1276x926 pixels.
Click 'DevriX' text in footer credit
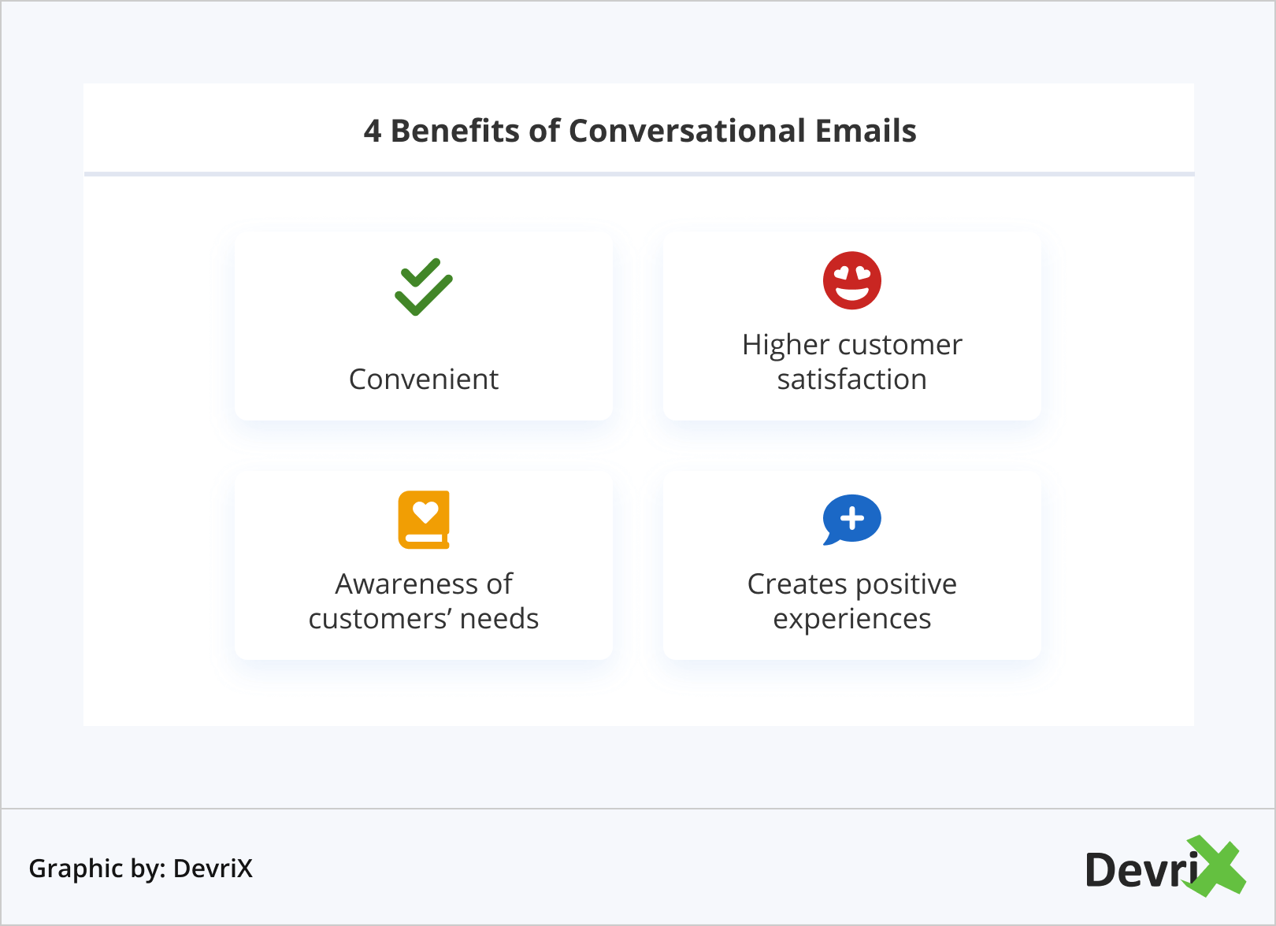(213, 869)
